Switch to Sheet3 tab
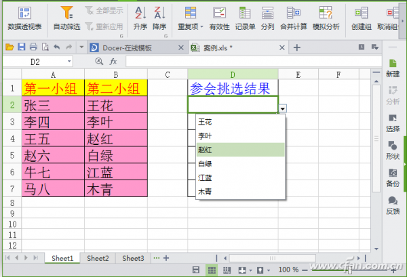The width and height of the screenshot is (407, 277). [x=133, y=258]
